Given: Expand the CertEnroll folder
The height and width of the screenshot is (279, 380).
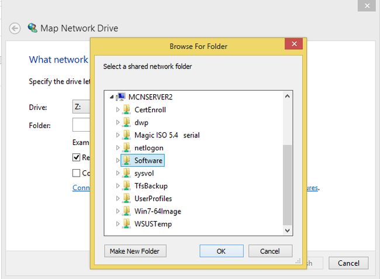Looking at the screenshot, I should (118, 109).
